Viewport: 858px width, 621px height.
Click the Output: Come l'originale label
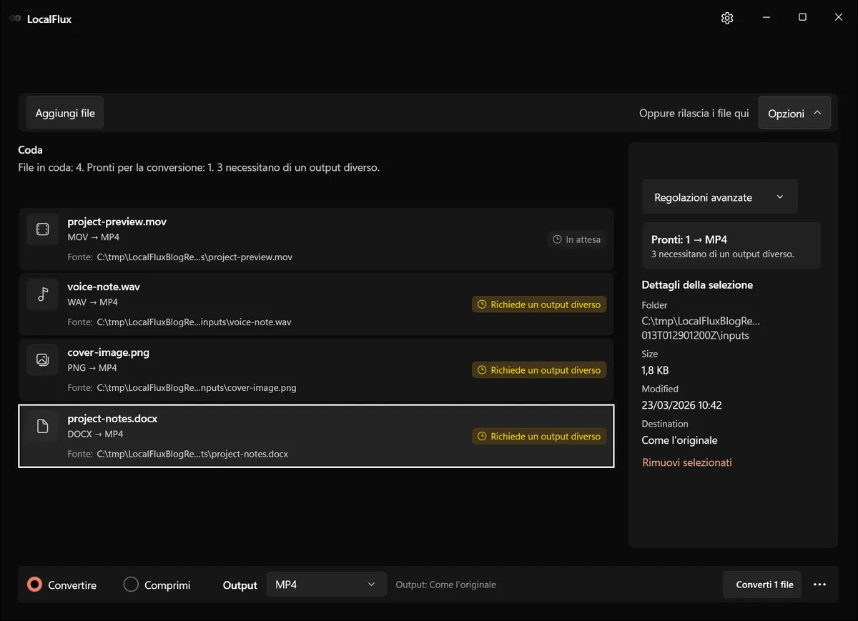coord(445,585)
